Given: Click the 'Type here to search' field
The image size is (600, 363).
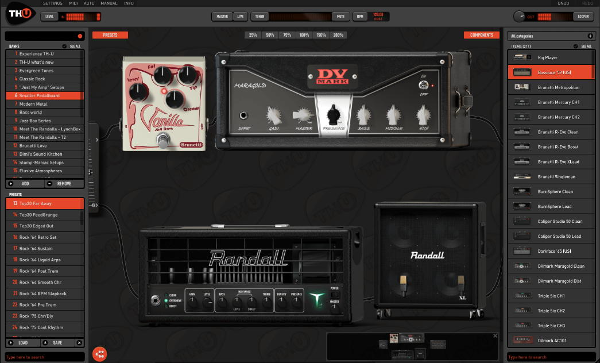Looking at the screenshot, I should pyautogui.click(x=44, y=357).
